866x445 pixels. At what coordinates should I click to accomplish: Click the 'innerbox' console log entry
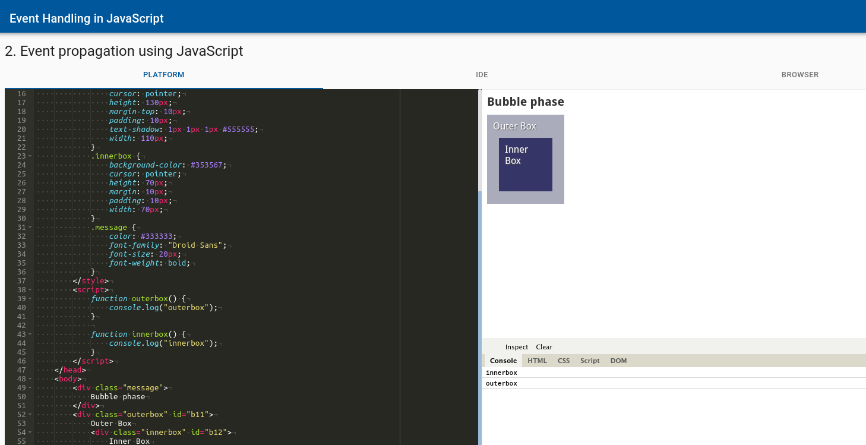[501, 373]
